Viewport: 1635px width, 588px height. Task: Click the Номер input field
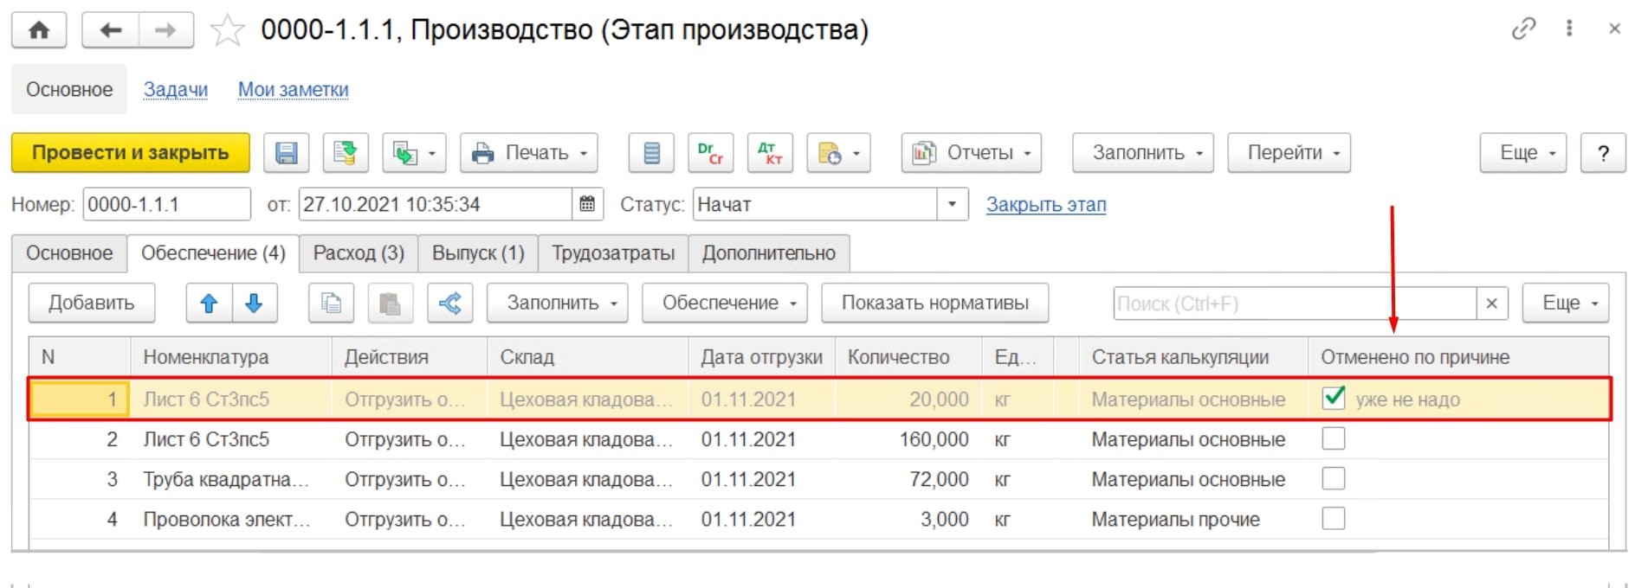[x=166, y=205]
